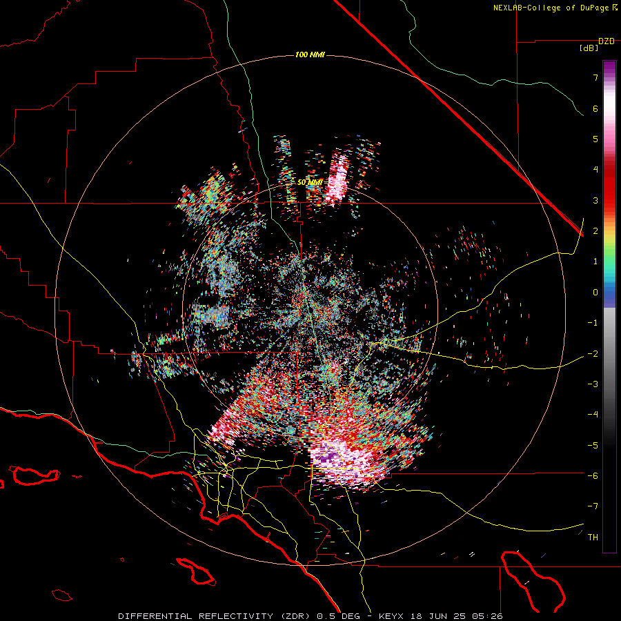Click the 3 value on the scale
621x621 pixels.
click(x=595, y=200)
